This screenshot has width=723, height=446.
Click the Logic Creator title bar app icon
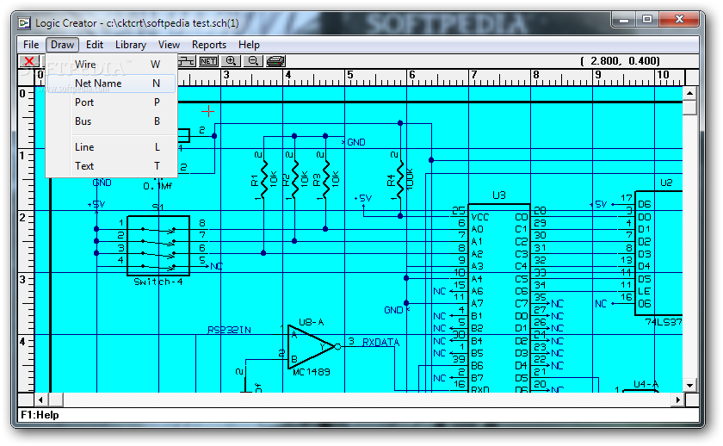[24, 23]
